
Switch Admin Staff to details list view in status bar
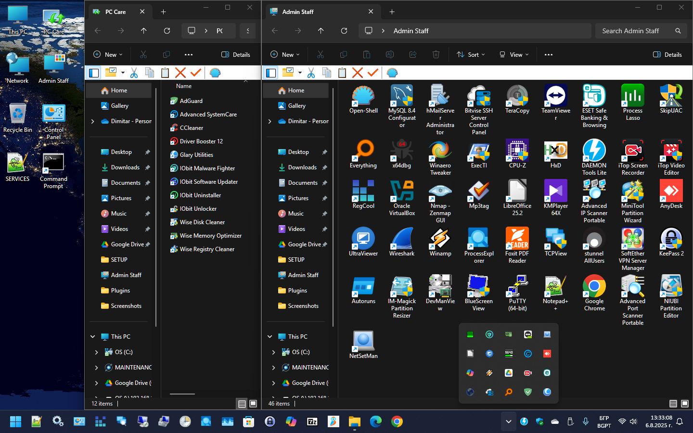click(x=673, y=404)
